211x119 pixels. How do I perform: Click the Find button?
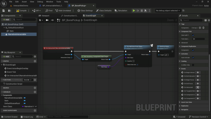coord(49,11)
